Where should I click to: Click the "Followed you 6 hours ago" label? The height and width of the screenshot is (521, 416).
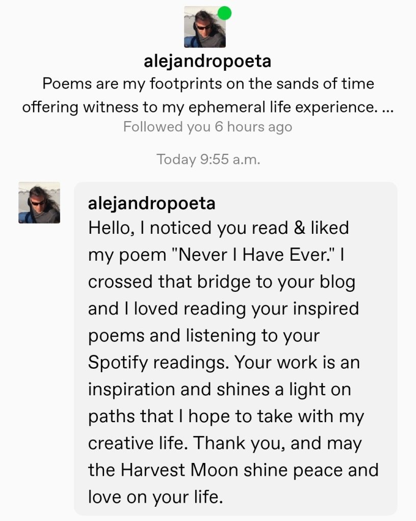(207, 126)
